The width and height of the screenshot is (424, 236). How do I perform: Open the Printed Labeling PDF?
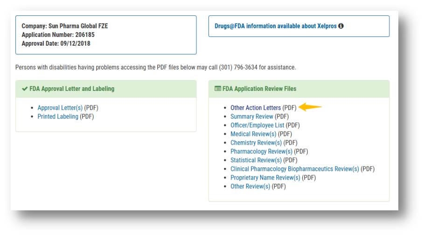[58, 117]
